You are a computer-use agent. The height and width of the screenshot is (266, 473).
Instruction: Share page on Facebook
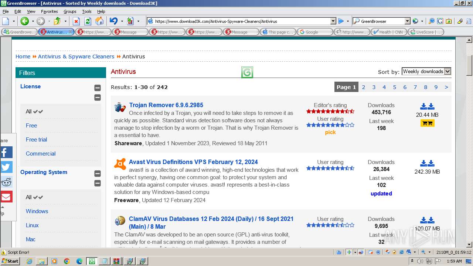point(6,152)
